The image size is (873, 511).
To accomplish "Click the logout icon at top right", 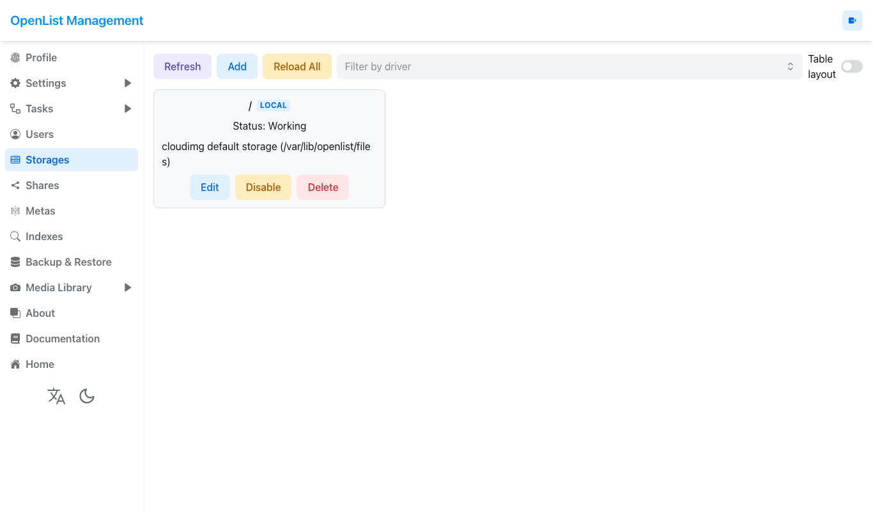I will click(853, 20).
